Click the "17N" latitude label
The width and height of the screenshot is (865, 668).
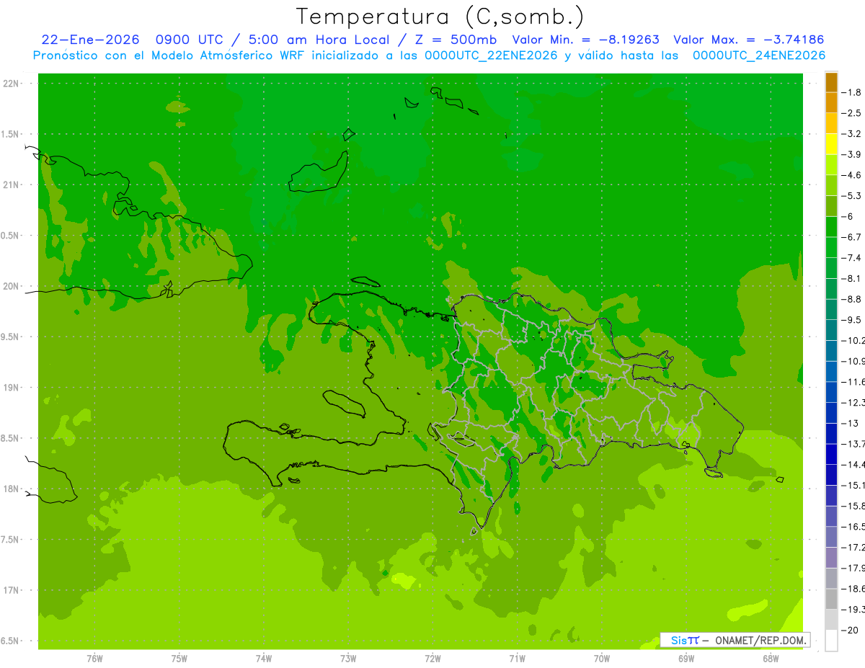click(x=12, y=590)
